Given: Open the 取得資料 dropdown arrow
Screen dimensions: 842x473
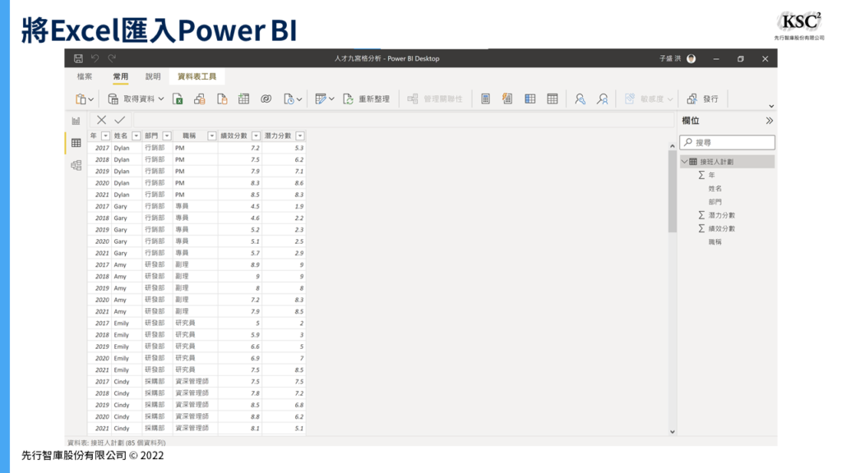Looking at the screenshot, I should pyautogui.click(x=161, y=99).
